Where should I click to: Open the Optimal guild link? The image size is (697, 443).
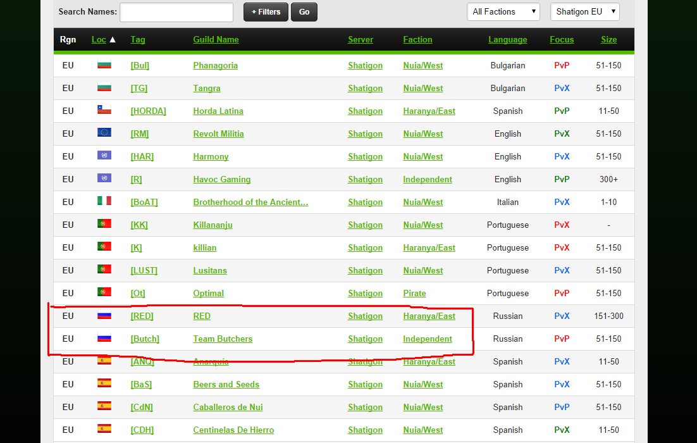click(209, 293)
